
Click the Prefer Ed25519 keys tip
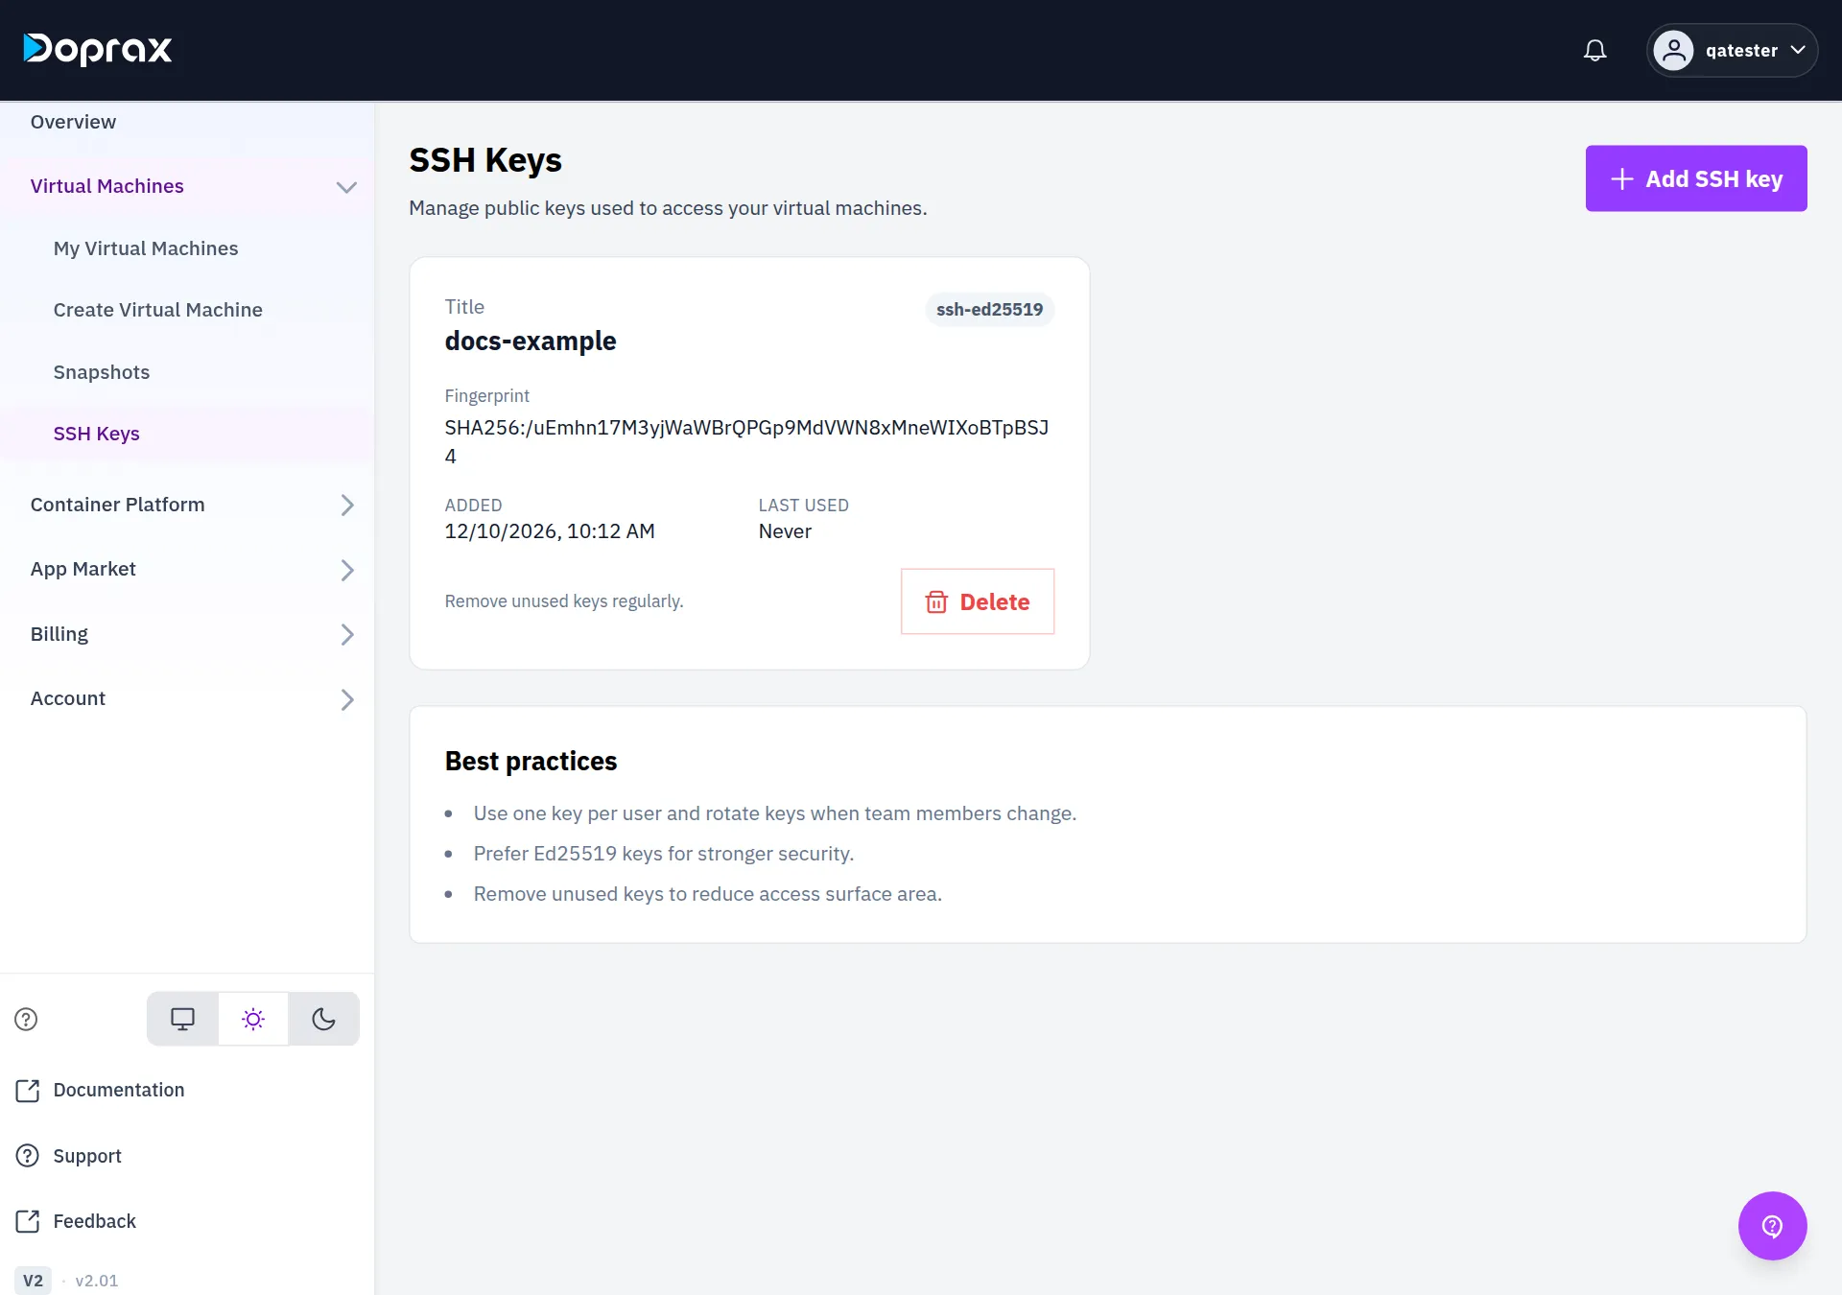coord(663,854)
